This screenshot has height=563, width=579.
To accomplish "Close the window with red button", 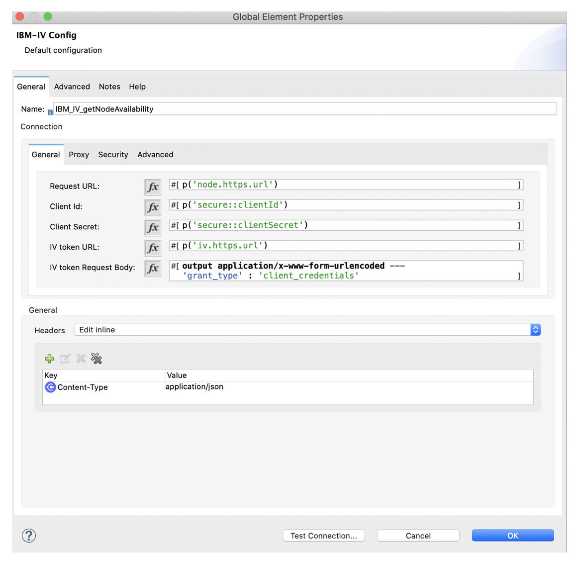I will 20,16.
